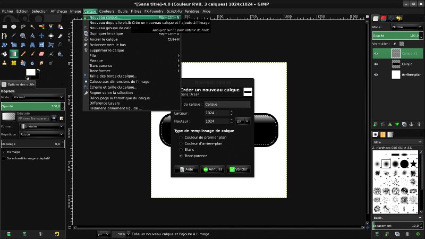Image resolution: width=425 pixels, height=239 pixels.
Task: Open the Filtres menu
Action: click(136, 11)
